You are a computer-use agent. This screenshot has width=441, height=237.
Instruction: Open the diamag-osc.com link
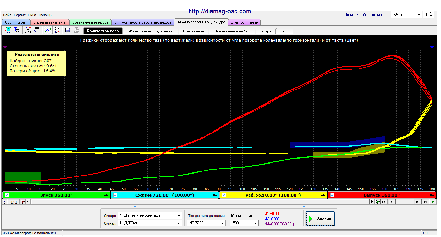point(220,11)
